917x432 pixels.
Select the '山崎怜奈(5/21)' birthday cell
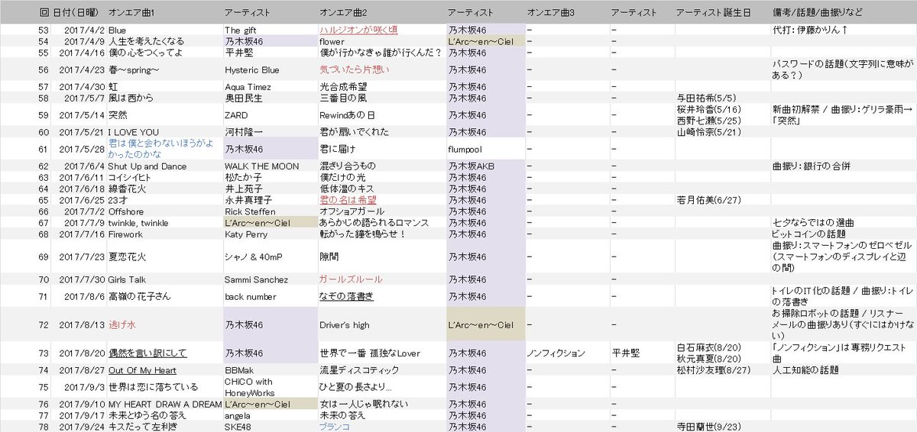709,132
